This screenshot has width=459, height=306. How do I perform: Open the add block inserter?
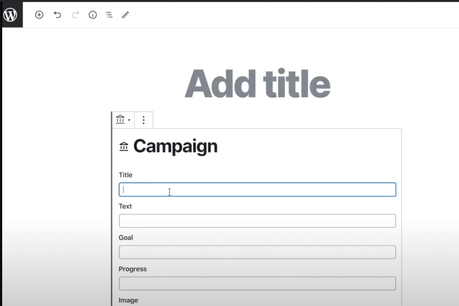[39, 15]
